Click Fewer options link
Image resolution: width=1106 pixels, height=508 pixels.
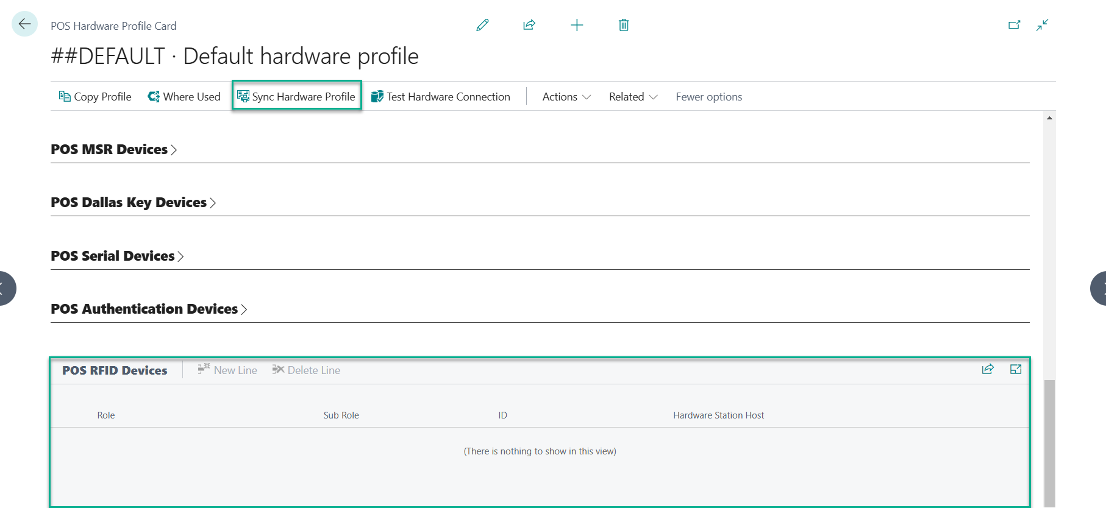pos(708,97)
